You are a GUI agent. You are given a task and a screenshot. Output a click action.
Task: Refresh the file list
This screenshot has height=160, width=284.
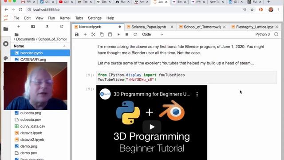[62, 27]
